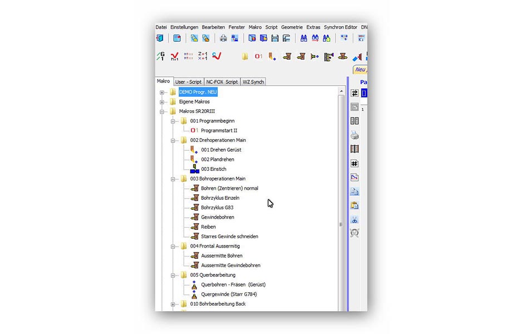Click the printer icon in top toolbar

[x=223, y=38]
